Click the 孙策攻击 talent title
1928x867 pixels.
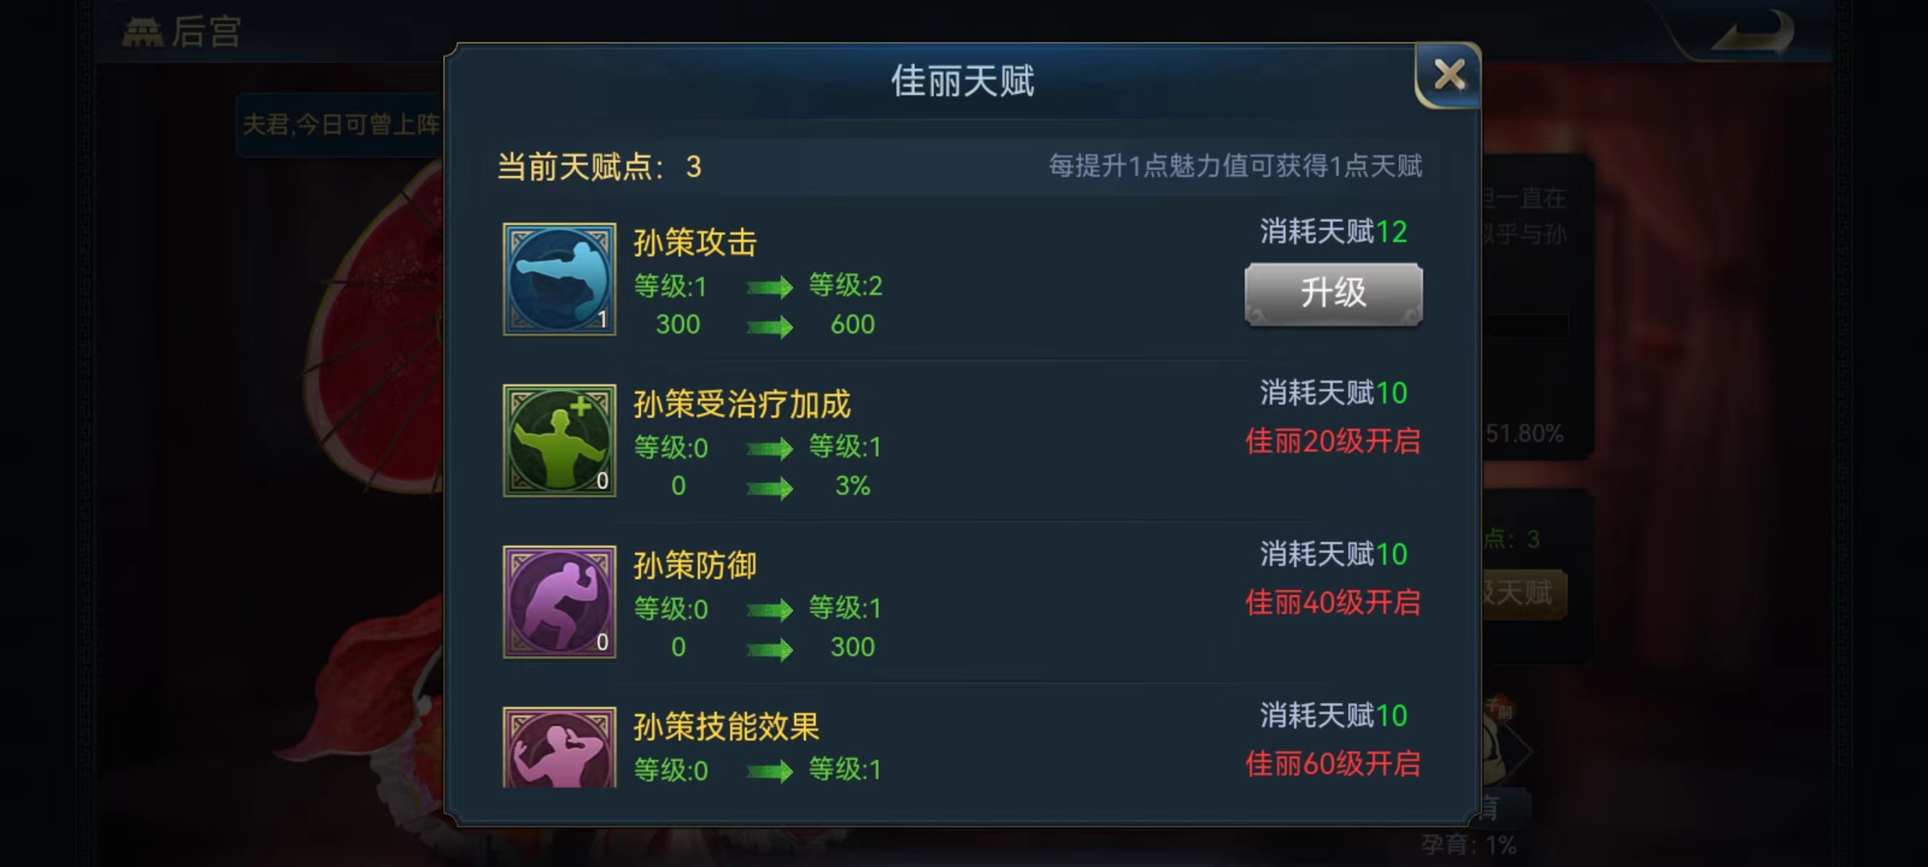pyautogui.click(x=695, y=242)
